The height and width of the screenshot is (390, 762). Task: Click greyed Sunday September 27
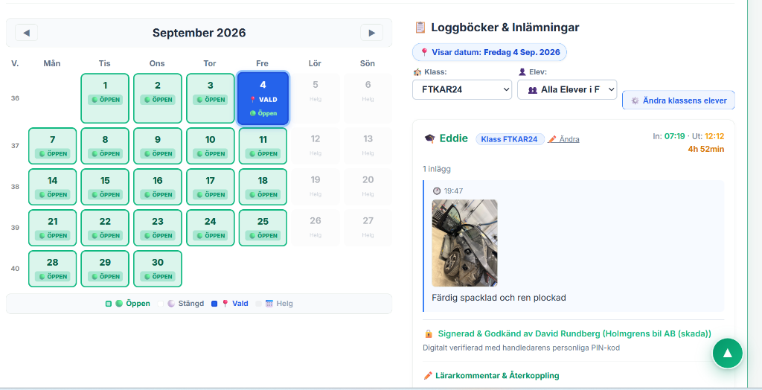pos(368,228)
